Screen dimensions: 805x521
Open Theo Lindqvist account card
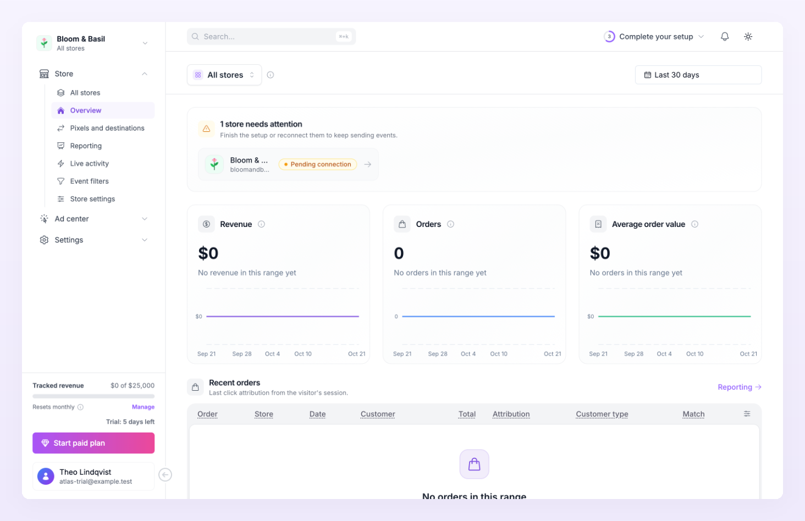93,476
